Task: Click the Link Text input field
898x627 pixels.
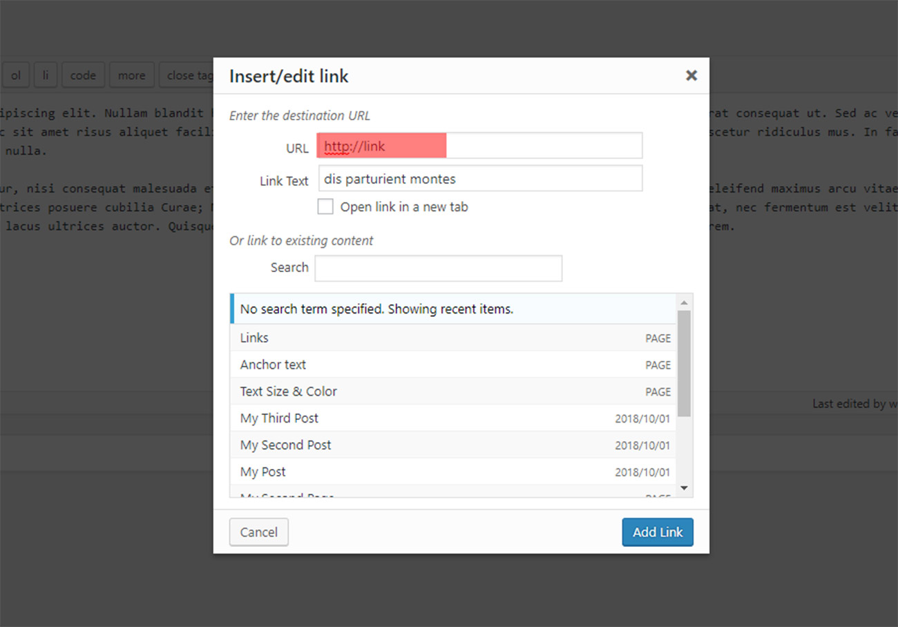Action: (x=479, y=179)
